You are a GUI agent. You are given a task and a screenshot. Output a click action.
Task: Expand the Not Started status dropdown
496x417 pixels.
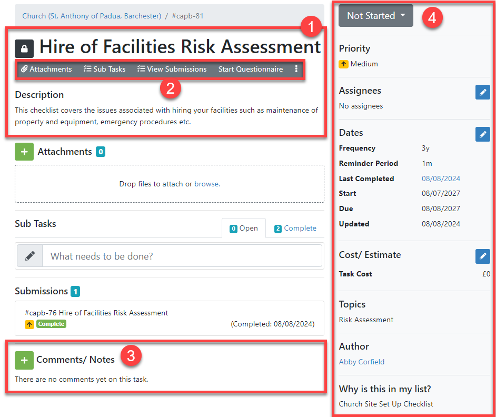[375, 16]
